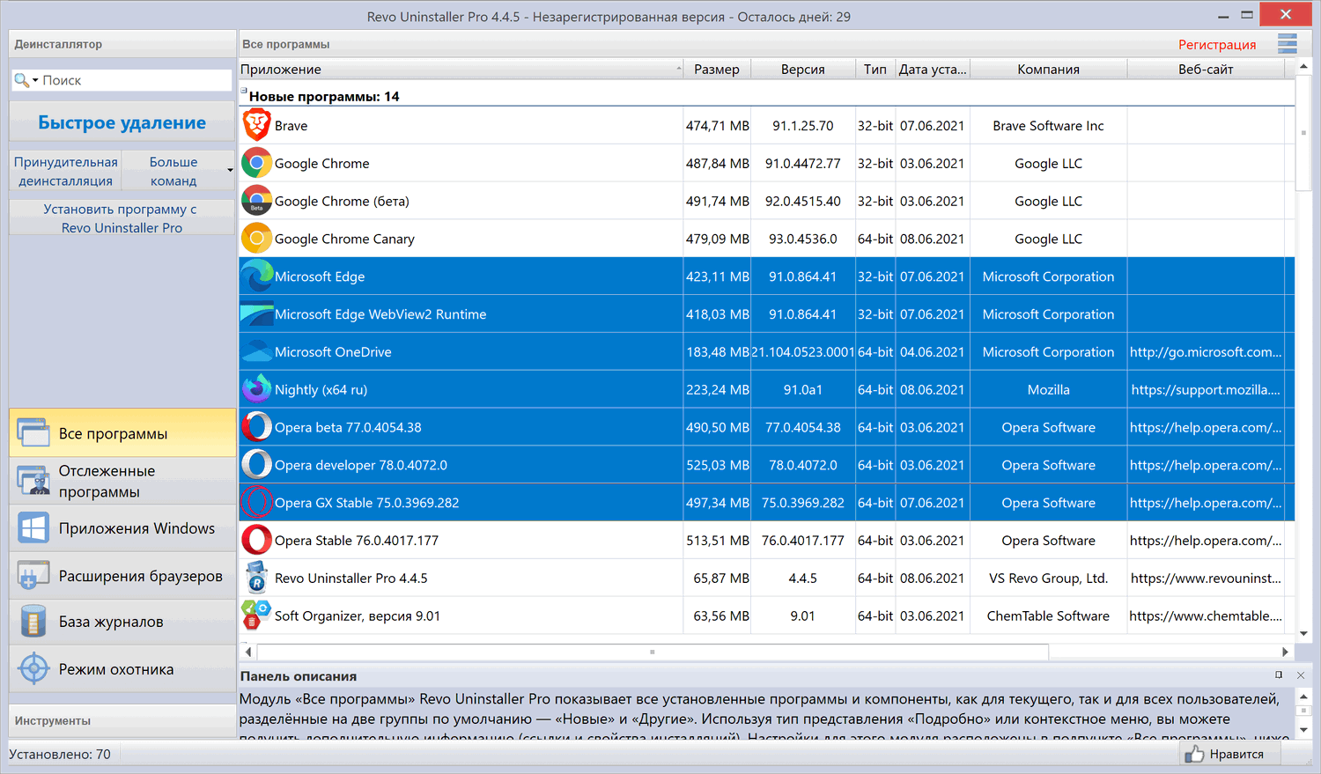1321x774 pixels.
Task: Click the Opera Stable icon
Action: tap(256, 541)
